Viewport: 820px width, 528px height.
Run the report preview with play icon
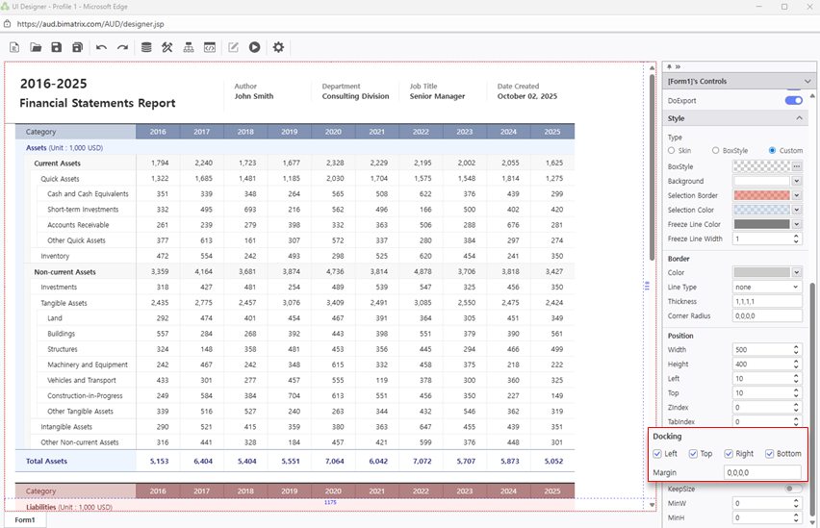[255, 47]
